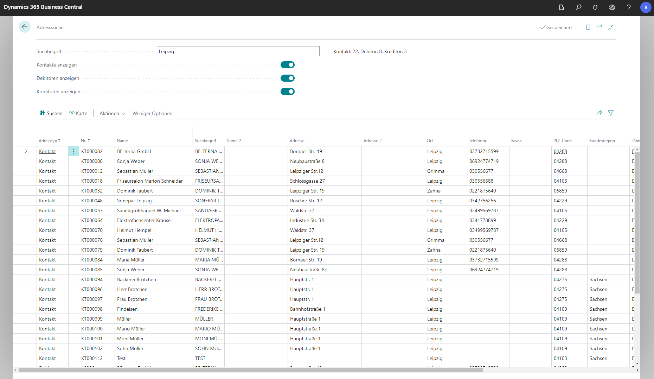Click the Suchbegriff field containing Leipzig
Screen dimensions: 654x379
[x=238, y=51]
